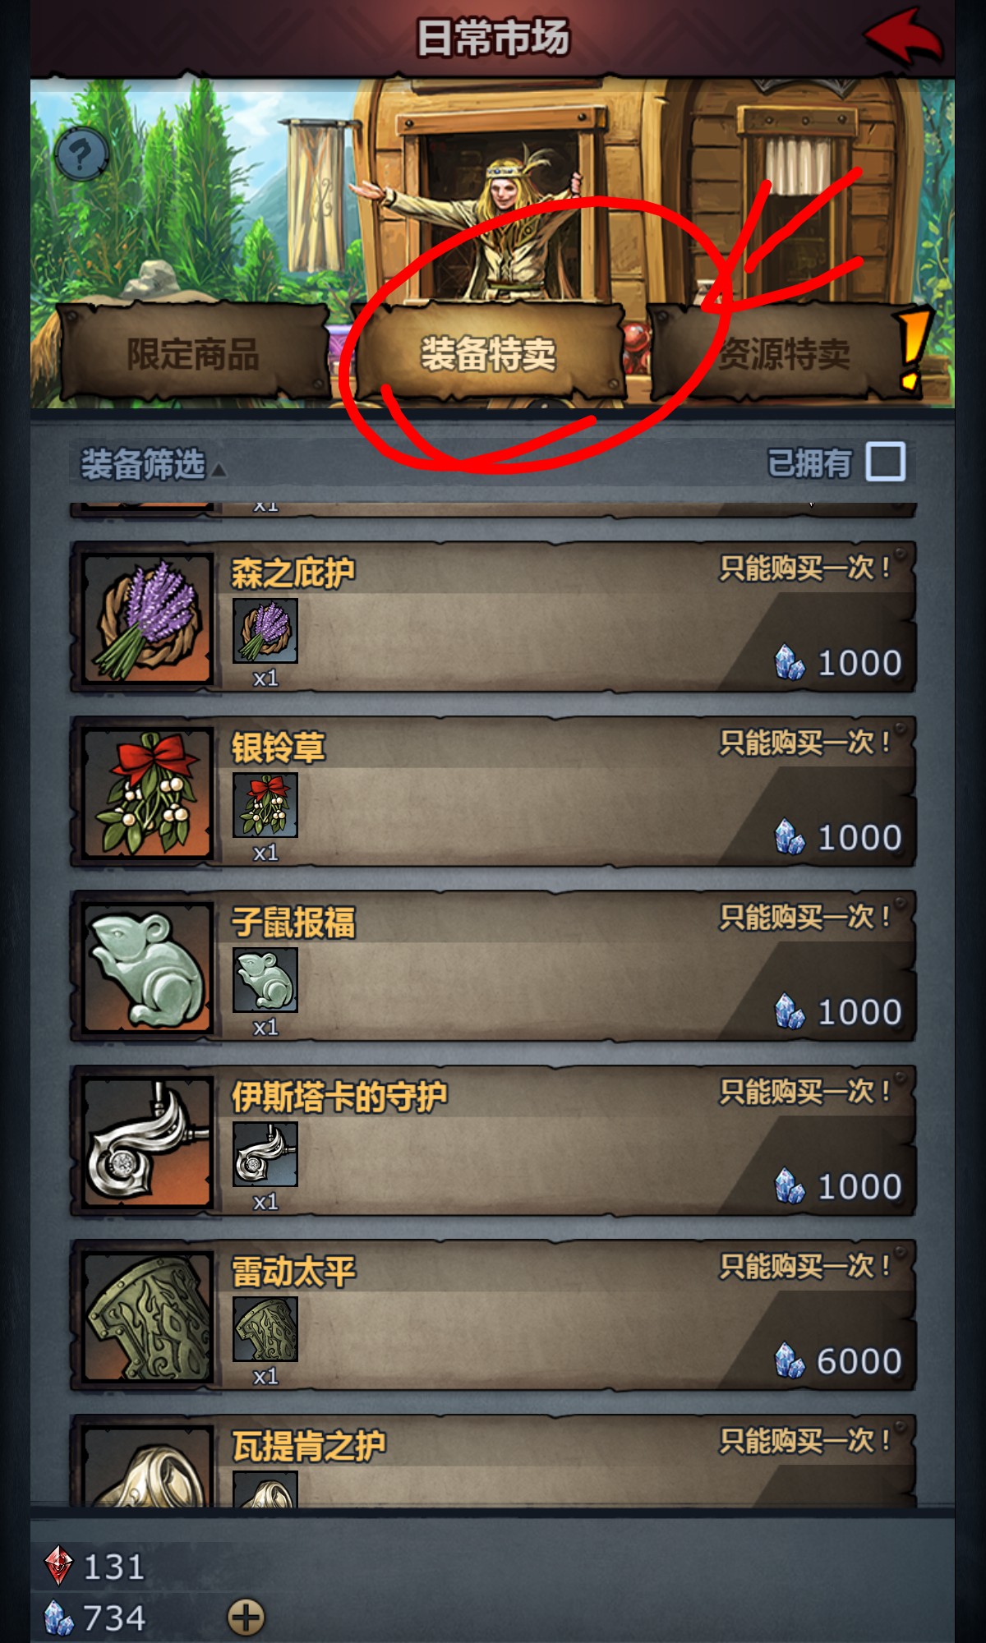The image size is (986, 1643).
Task: Click the yellow exclamation mark alert
Action: tap(913, 348)
